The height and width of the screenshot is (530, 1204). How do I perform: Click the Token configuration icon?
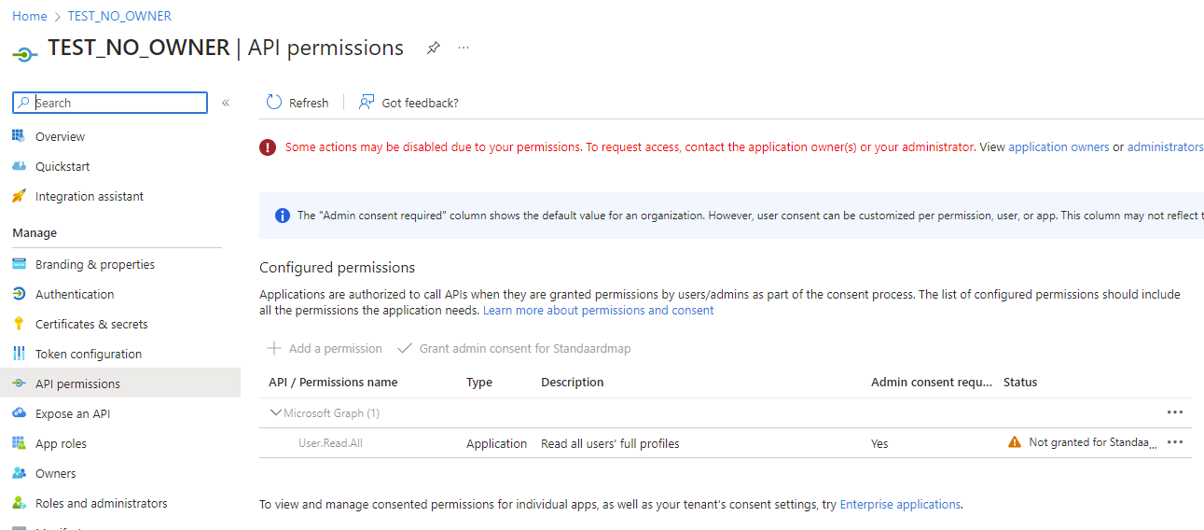19,354
